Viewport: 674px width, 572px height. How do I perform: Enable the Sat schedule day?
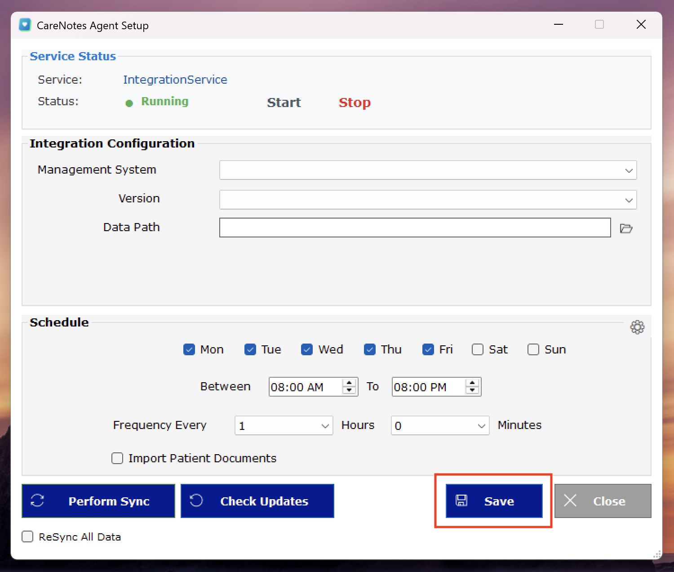[x=478, y=349]
